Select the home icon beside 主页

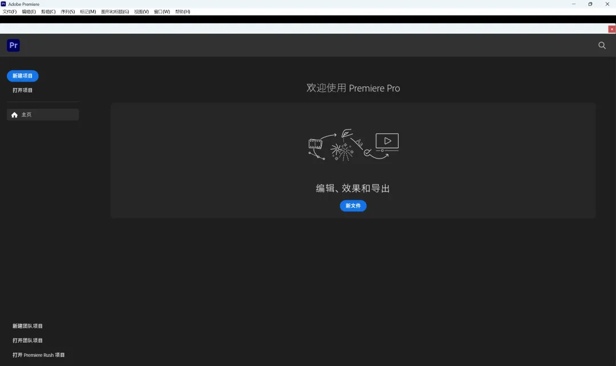coord(14,115)
